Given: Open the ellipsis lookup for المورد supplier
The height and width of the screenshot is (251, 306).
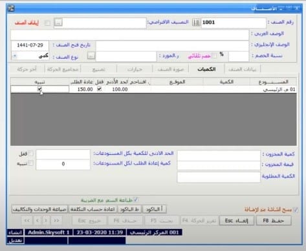Looking at the screenshot, I should (x=91, y=56).
